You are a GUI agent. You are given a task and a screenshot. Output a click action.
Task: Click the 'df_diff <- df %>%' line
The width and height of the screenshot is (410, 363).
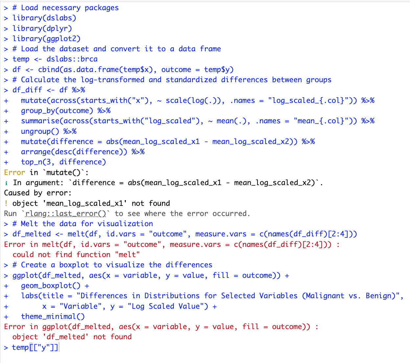[x=49, y=90]
